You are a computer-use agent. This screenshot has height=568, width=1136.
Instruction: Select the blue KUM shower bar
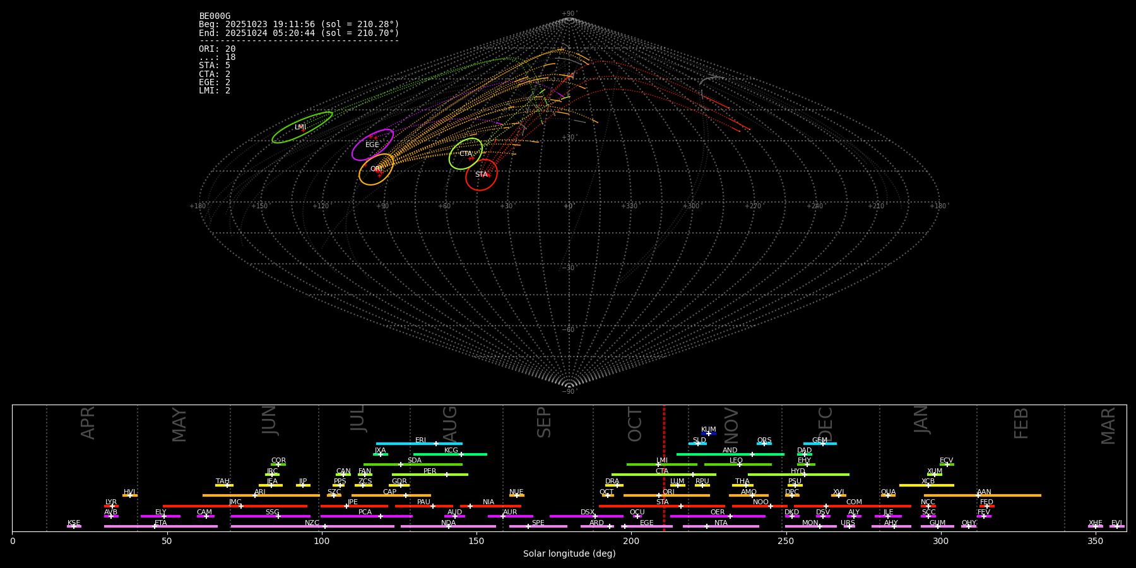point(709,434)
